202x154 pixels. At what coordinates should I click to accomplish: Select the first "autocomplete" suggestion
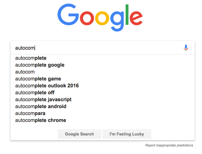[x=31, y=58]
